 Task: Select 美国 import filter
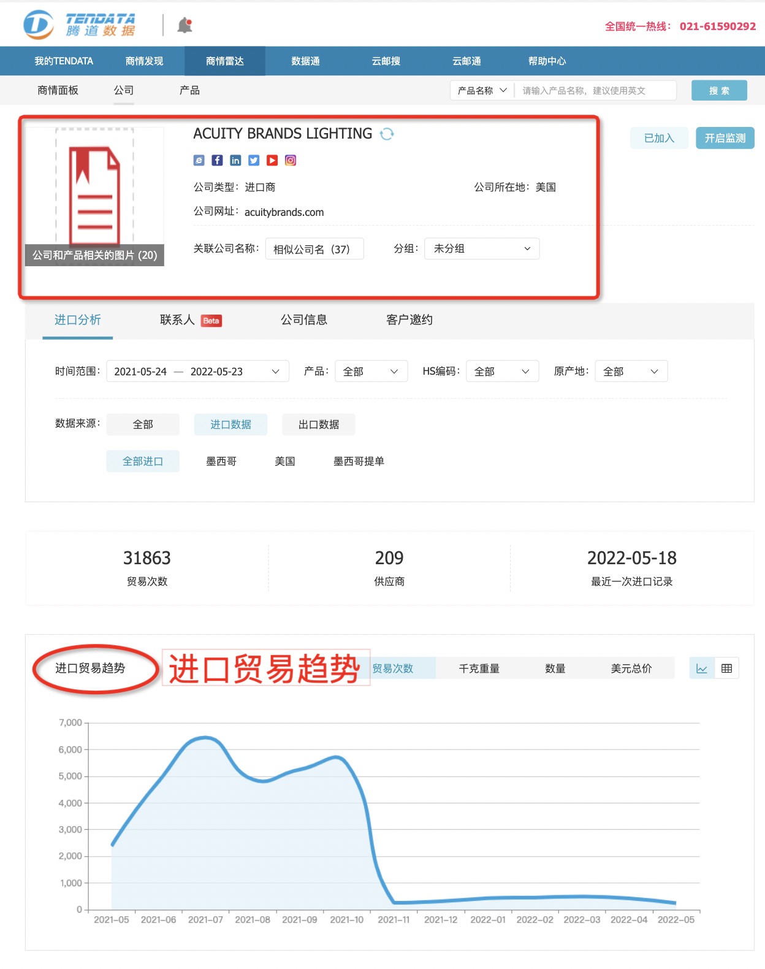tap(285, 461)
